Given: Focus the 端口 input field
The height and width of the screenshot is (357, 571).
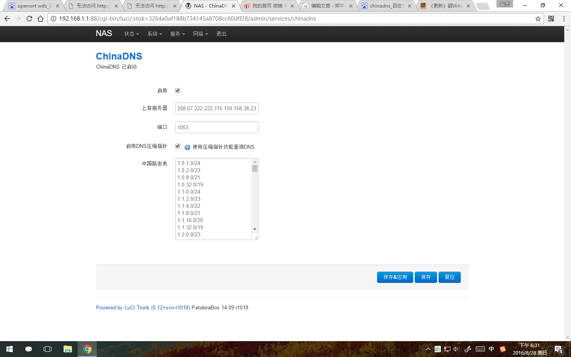Looking at the screenshot, I should click(217, 127).
